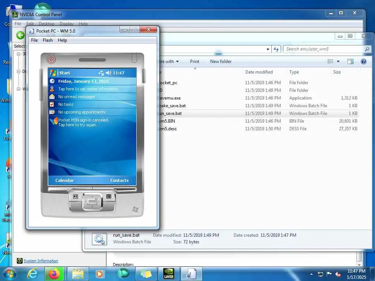Click the Print button in Explorer
The image size is (375, 281).
(x=194, y=61)
